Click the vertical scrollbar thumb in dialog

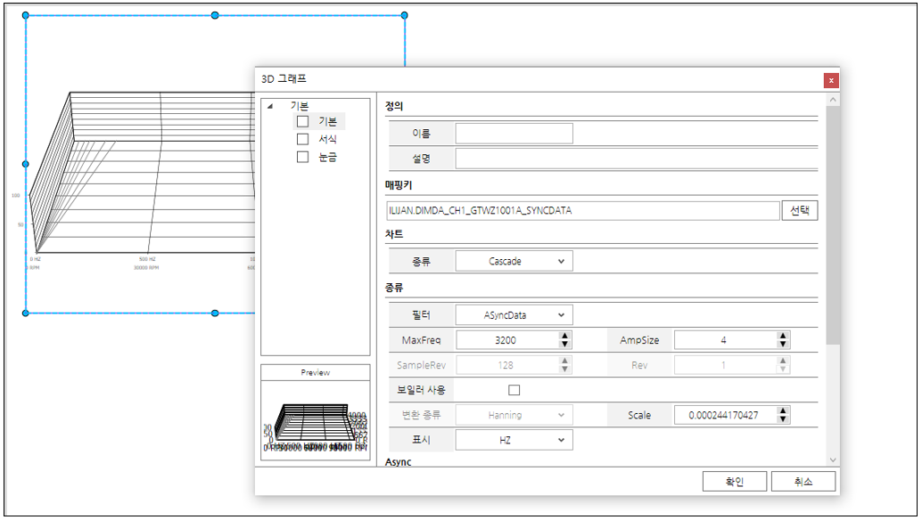click(x=833, y=224)
